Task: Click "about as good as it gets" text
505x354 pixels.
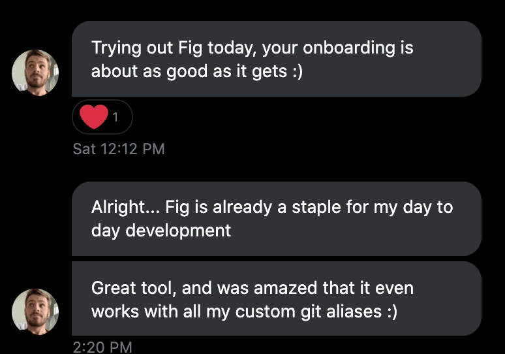Action: 189,71
